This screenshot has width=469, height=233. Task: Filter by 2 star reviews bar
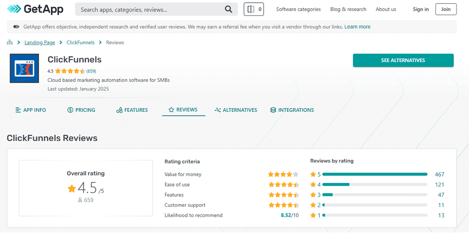pos(375,205)
